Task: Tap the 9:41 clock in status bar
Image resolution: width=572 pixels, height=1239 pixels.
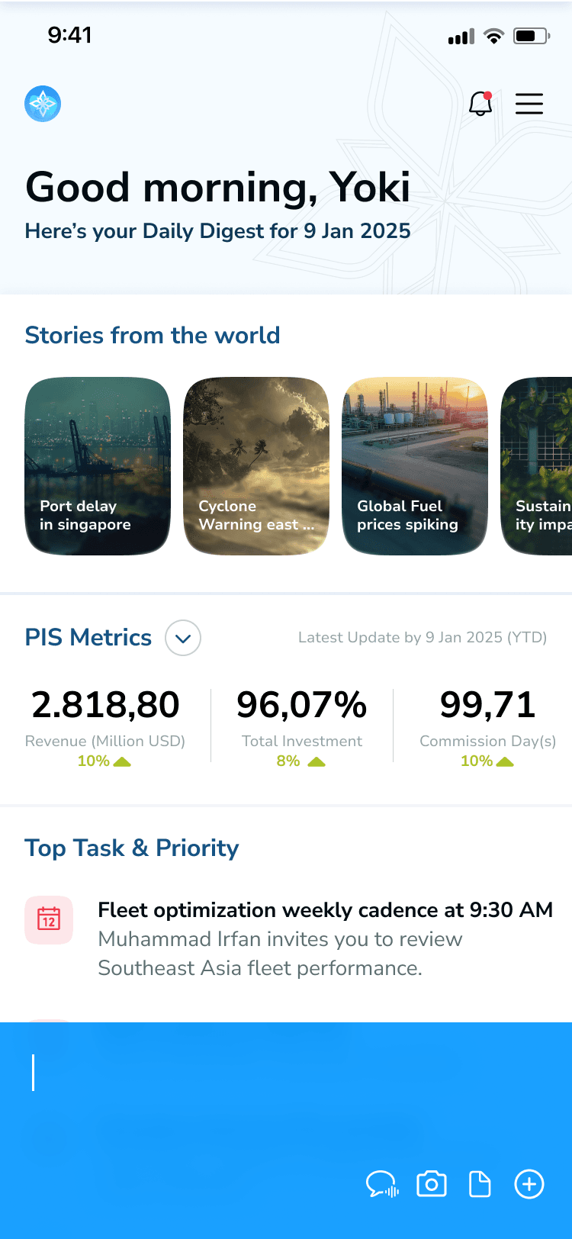Action: point(70,35)
